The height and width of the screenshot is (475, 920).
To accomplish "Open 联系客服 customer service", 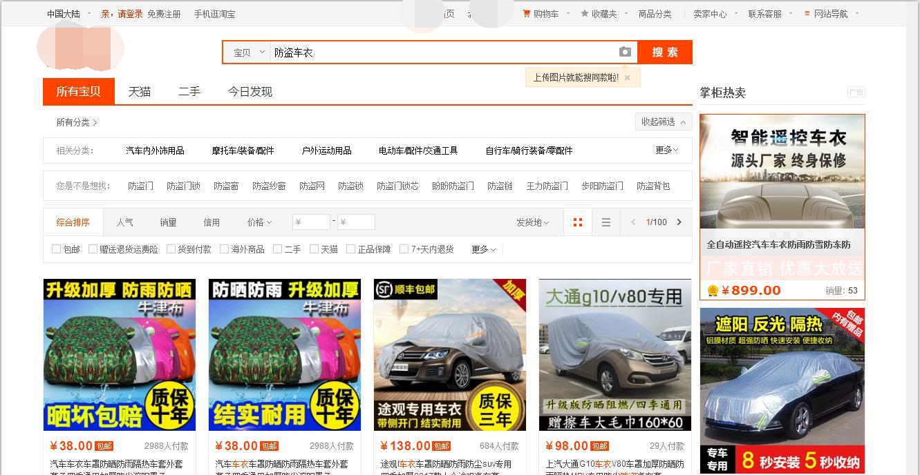I will [x=764, y=12].
